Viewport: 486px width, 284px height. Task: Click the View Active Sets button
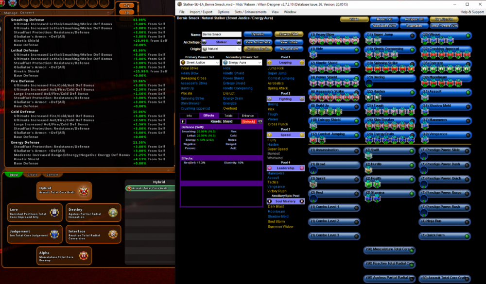pos(258,42)
